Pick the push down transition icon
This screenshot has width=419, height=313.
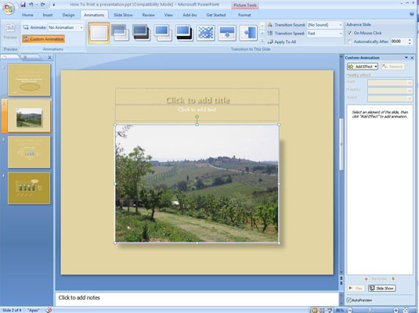227,33
